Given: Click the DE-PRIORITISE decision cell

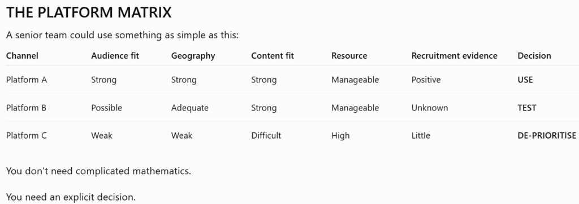Looking at the screenshot, I should click(x=547, y=135).
